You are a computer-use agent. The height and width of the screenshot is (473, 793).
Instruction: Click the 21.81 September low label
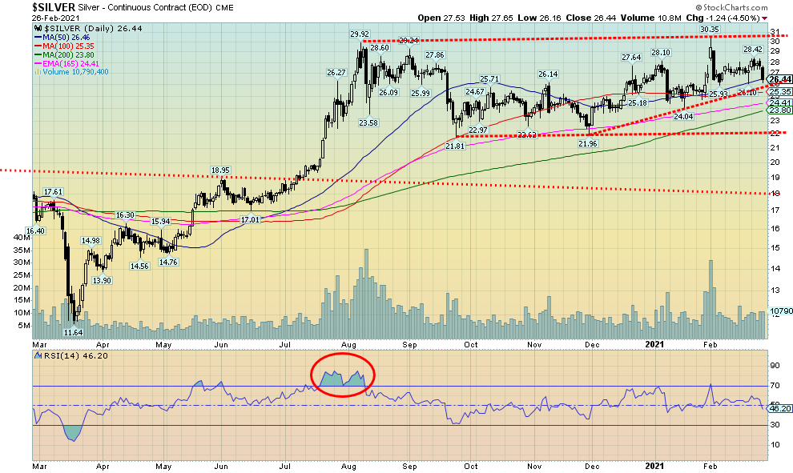455,146
